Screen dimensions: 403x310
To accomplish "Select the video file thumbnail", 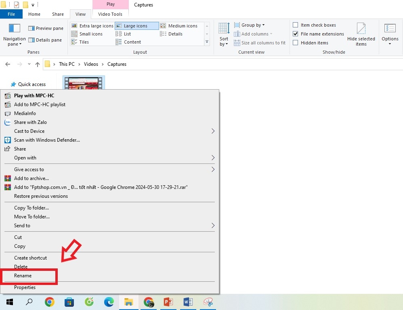I will [x=84, y=83].
